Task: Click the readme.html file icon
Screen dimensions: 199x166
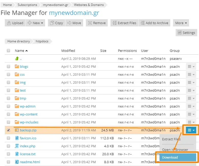Action: click(17, 162)
